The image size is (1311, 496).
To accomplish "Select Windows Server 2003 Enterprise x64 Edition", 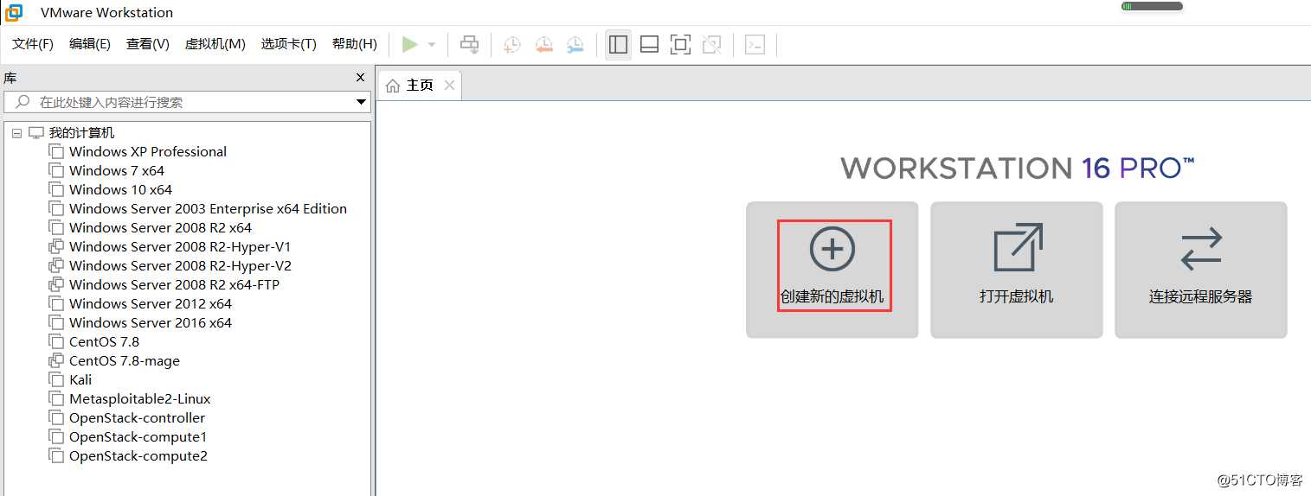I will (208, 209).
